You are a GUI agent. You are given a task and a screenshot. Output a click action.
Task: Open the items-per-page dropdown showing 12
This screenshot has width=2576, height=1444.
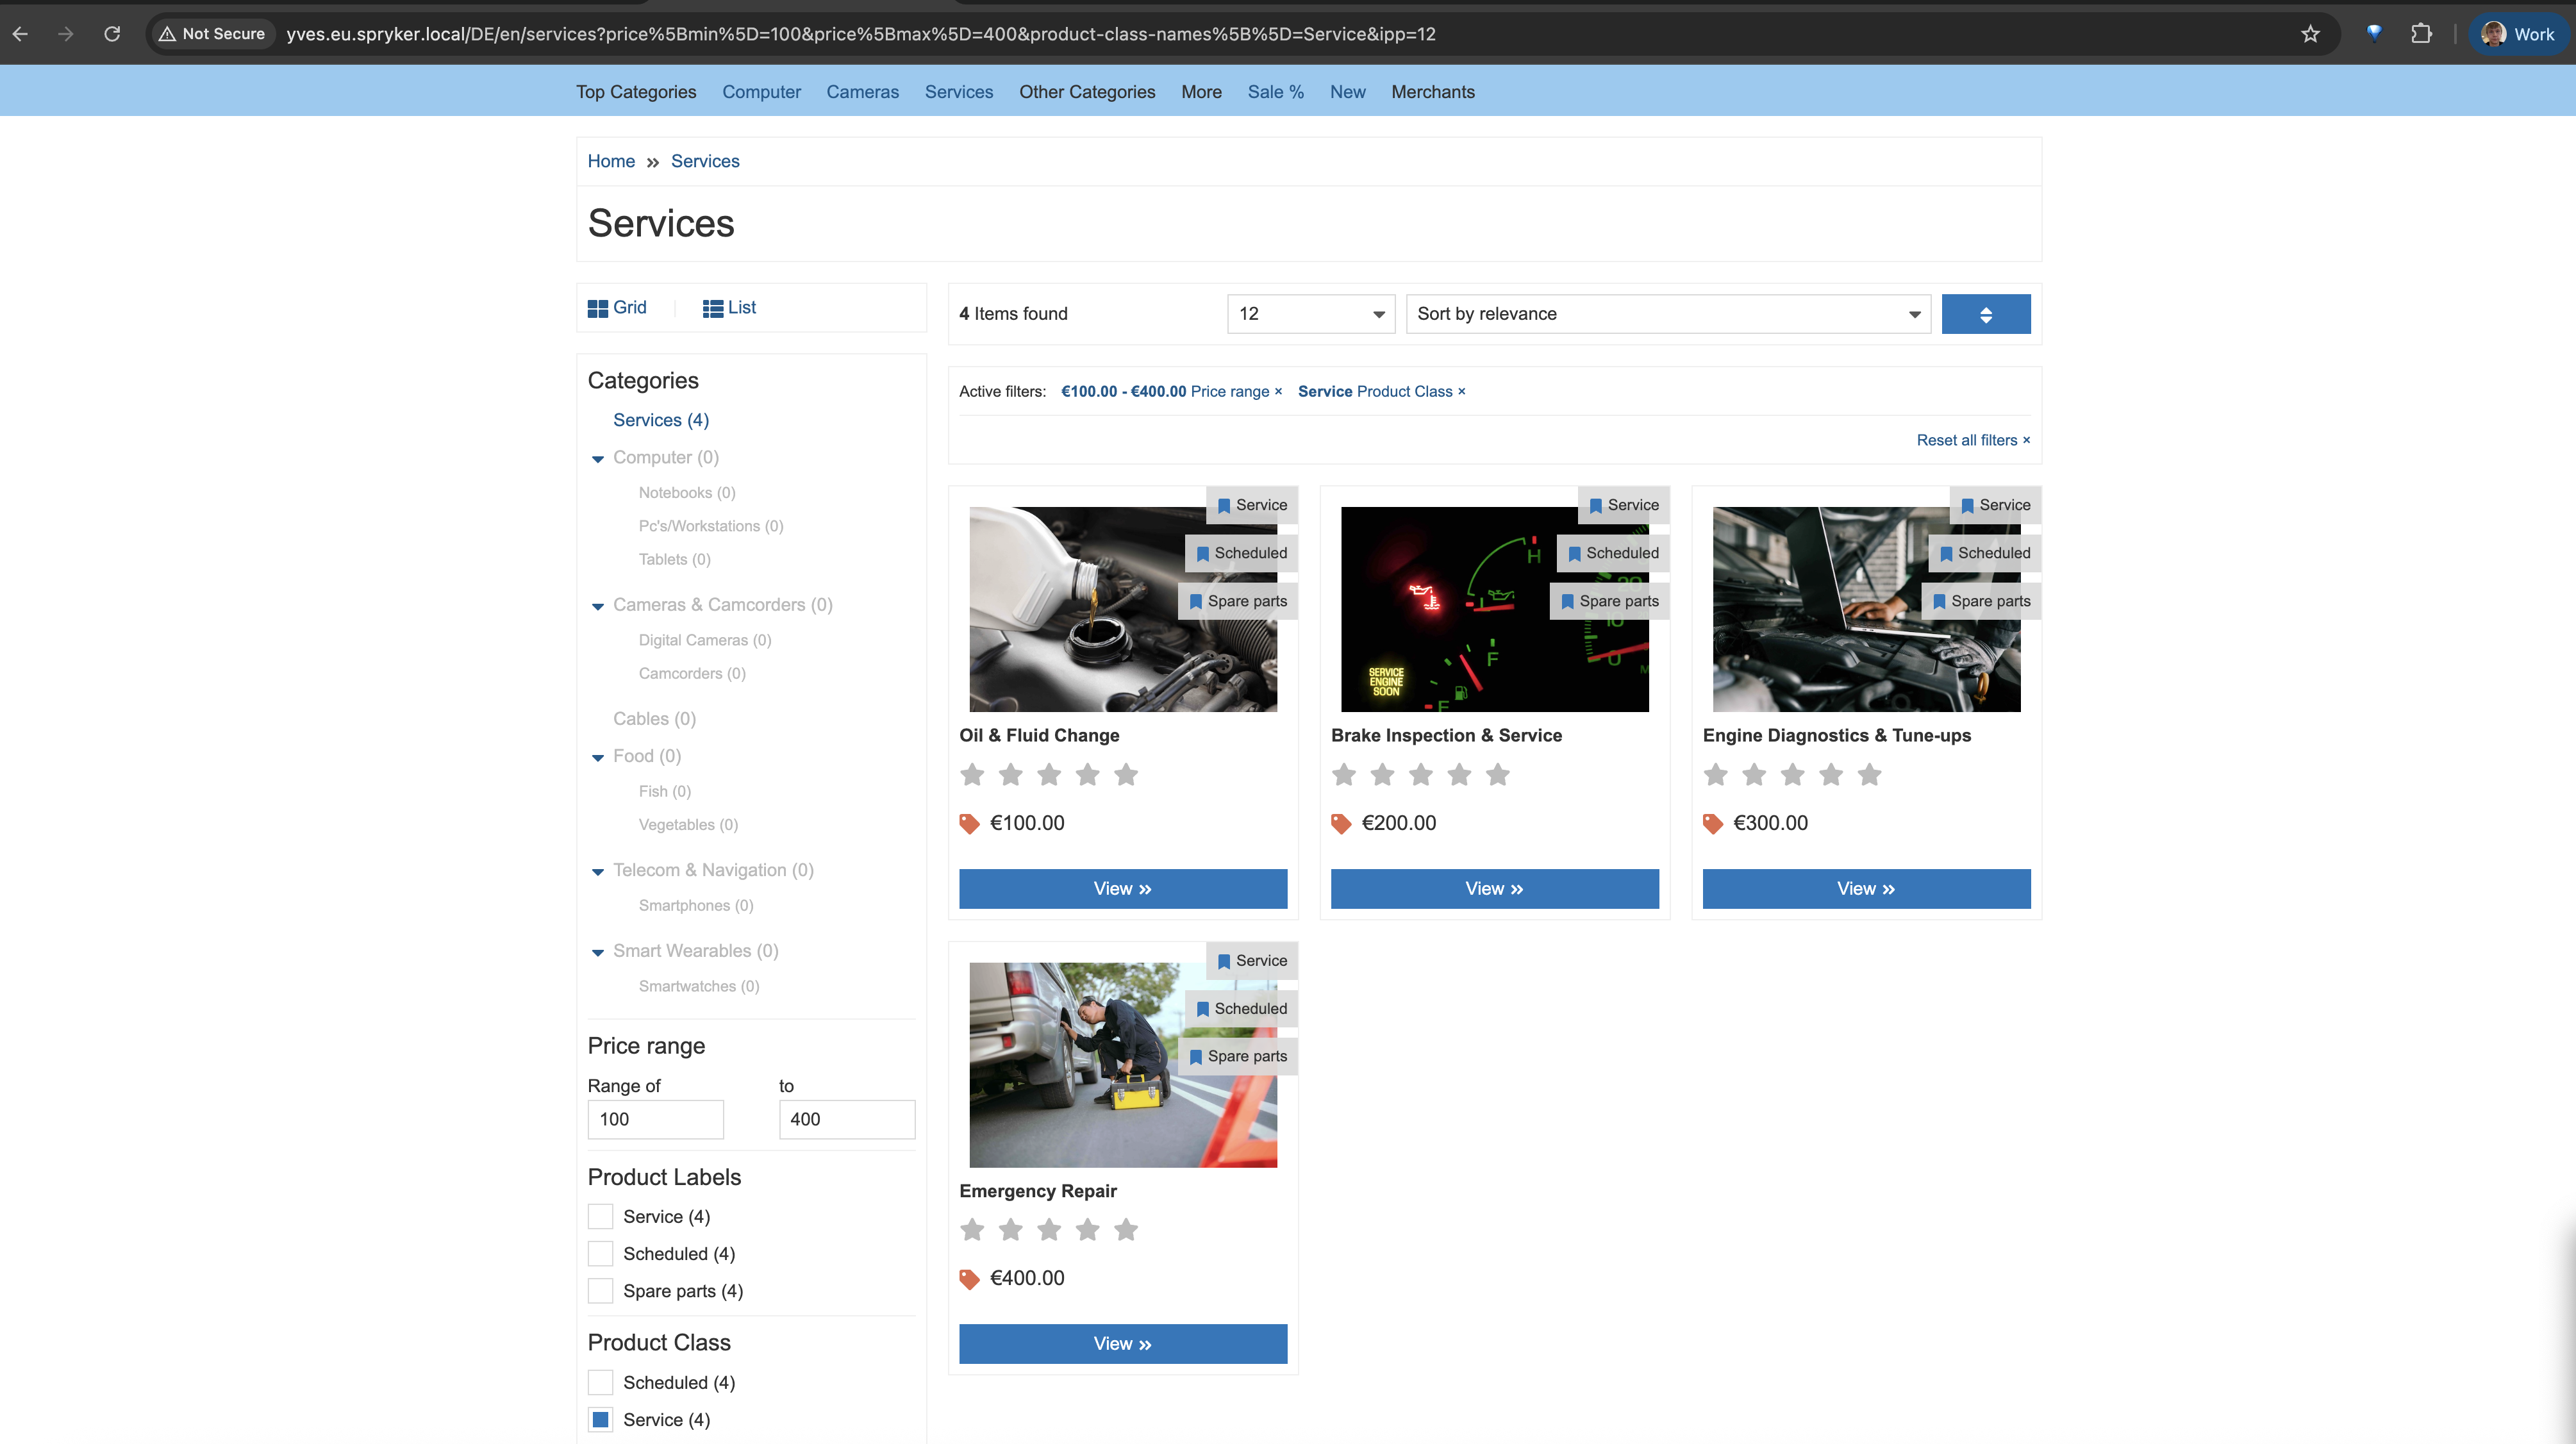[1310, 313]
